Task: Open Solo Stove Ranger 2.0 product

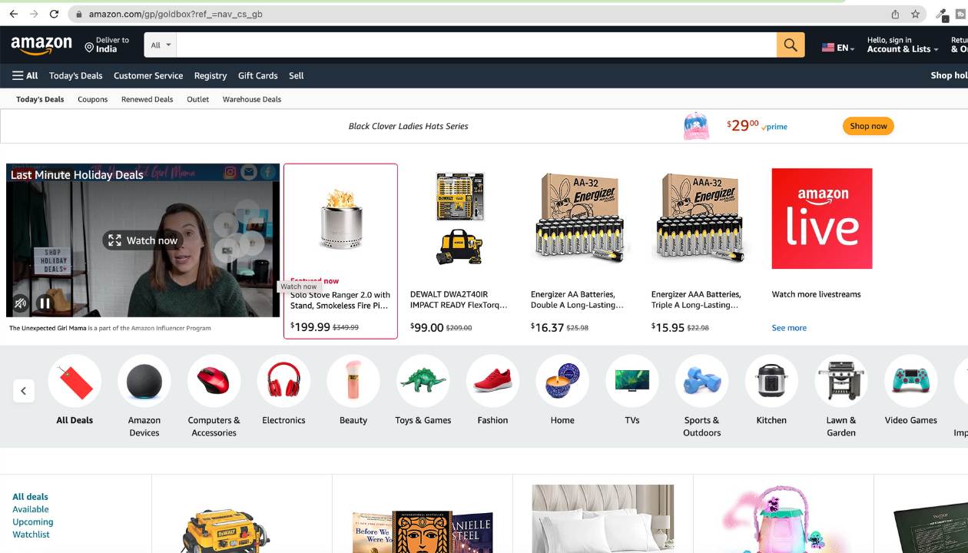Action: [340, 251]
